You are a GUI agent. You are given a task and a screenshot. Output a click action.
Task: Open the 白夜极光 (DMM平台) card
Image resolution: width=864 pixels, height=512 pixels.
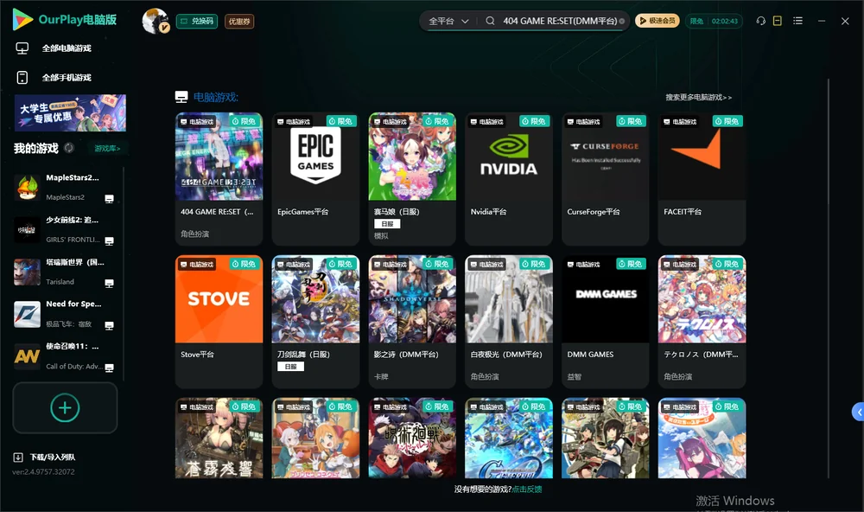pos(509,322)
